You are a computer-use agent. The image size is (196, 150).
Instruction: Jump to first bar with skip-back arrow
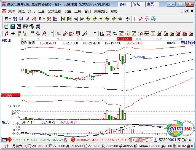coord(63,19)
